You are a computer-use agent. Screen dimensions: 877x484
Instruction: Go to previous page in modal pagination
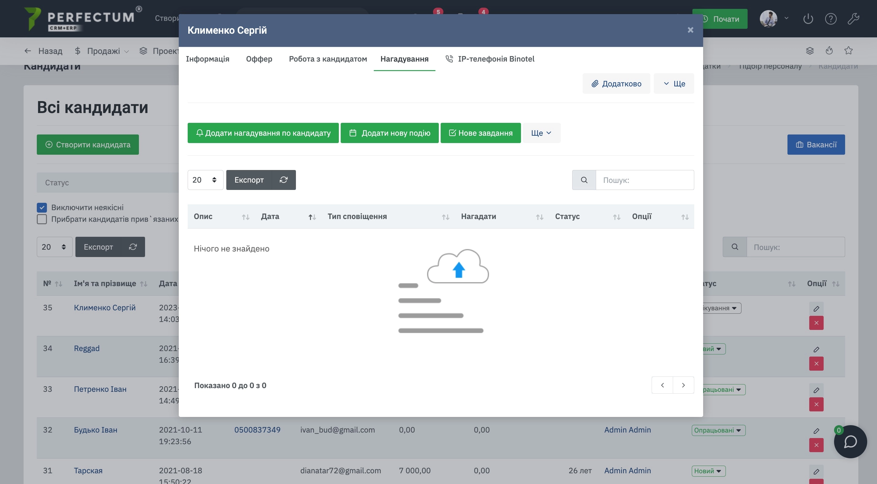(662, 385)
